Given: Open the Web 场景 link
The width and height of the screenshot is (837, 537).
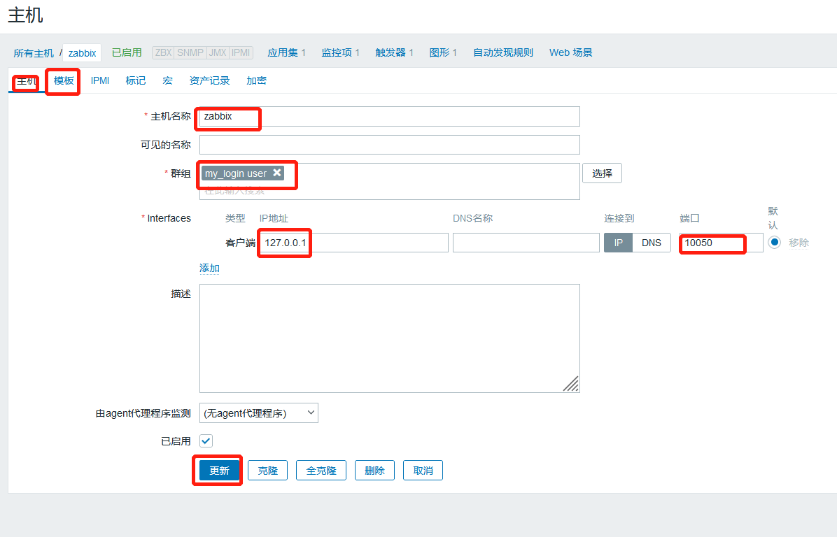Looking at the screenshot, I should pyautogui.click(x=570, y=52).
